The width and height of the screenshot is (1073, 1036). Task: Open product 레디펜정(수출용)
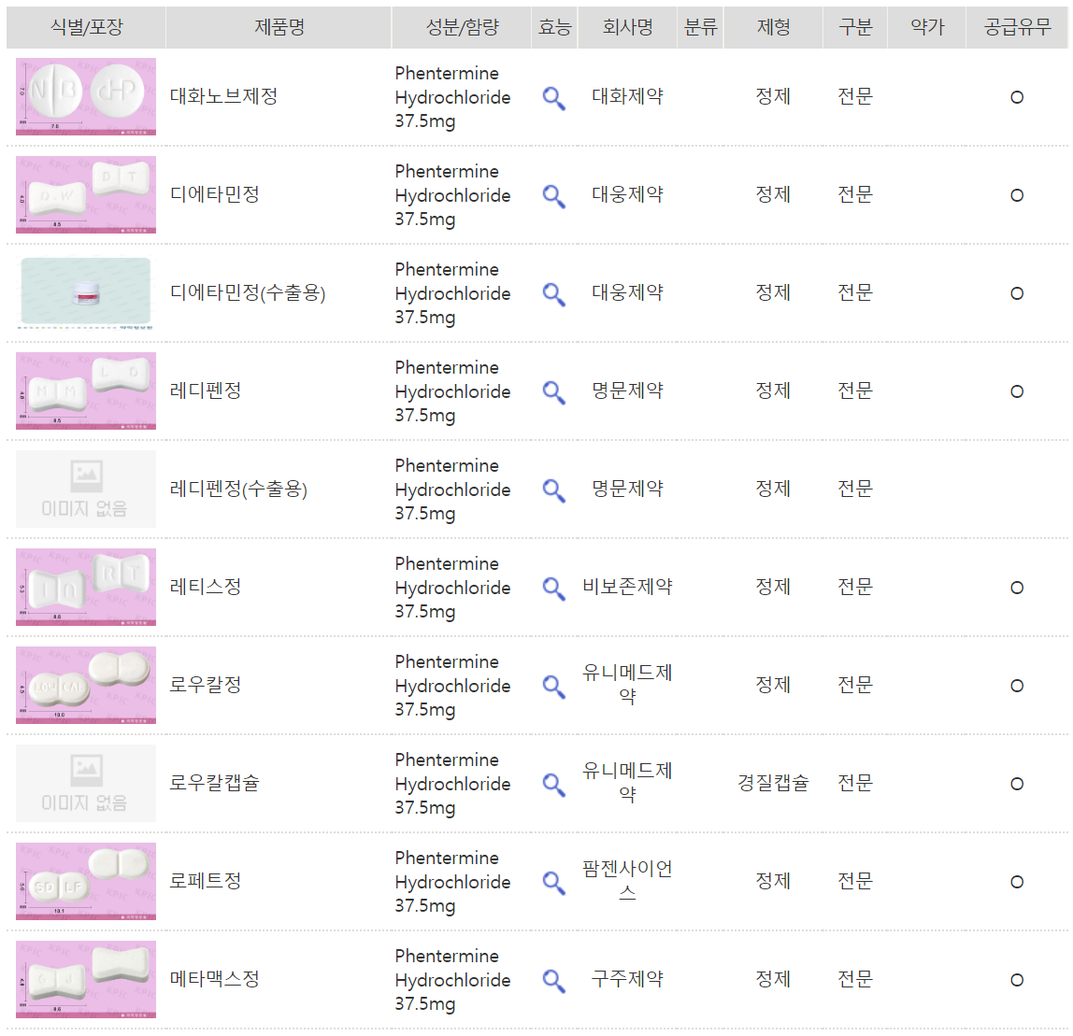coord(239,489)
